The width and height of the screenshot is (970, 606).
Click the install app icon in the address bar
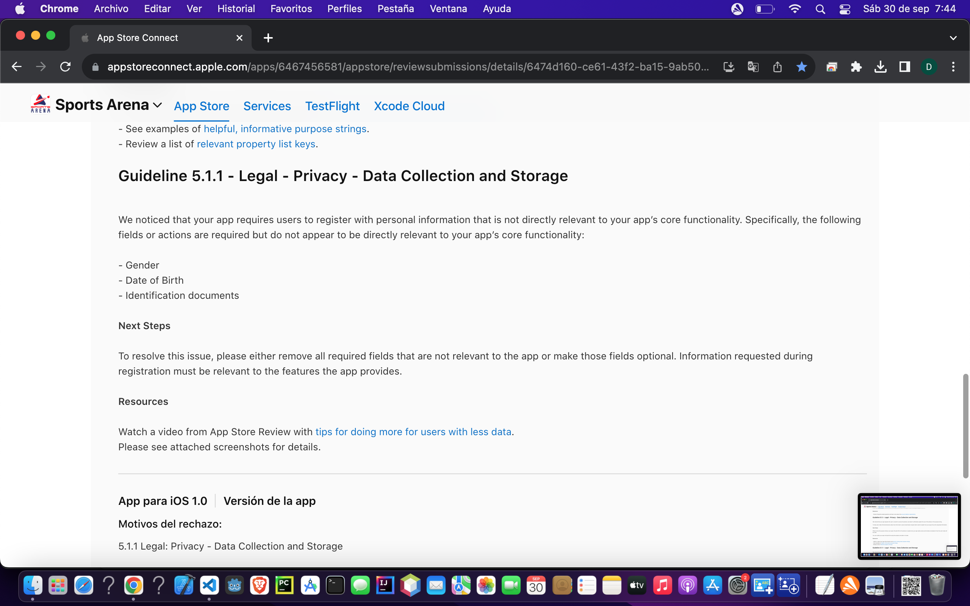729,67
